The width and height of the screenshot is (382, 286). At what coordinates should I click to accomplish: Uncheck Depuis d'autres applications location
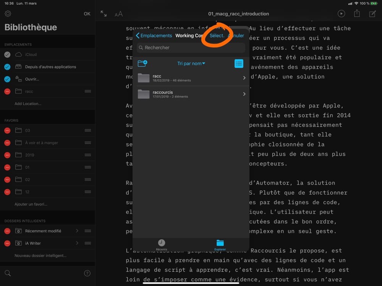pos(7,67)
